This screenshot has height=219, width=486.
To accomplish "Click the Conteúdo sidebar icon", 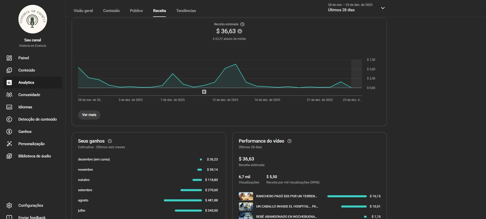I will pos(9,70).
